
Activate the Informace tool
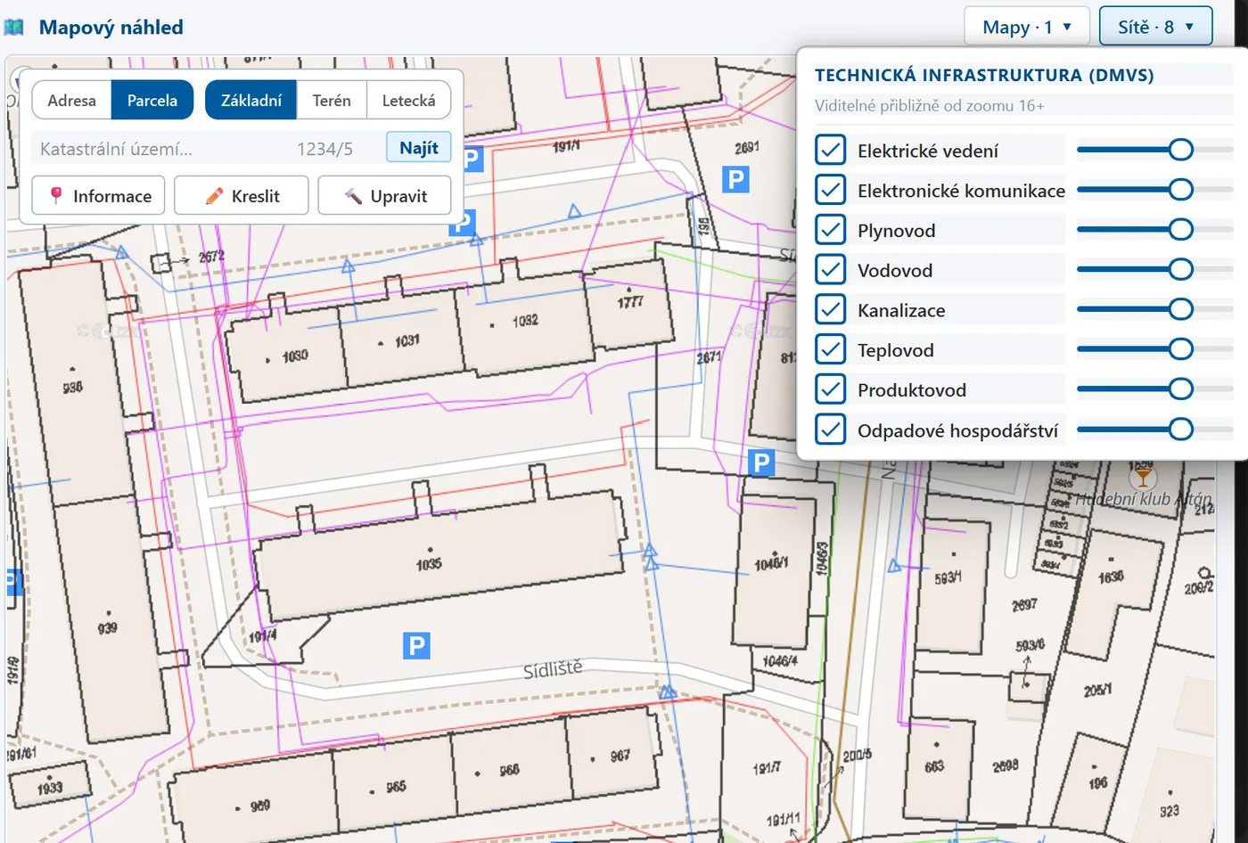point(98,195)
